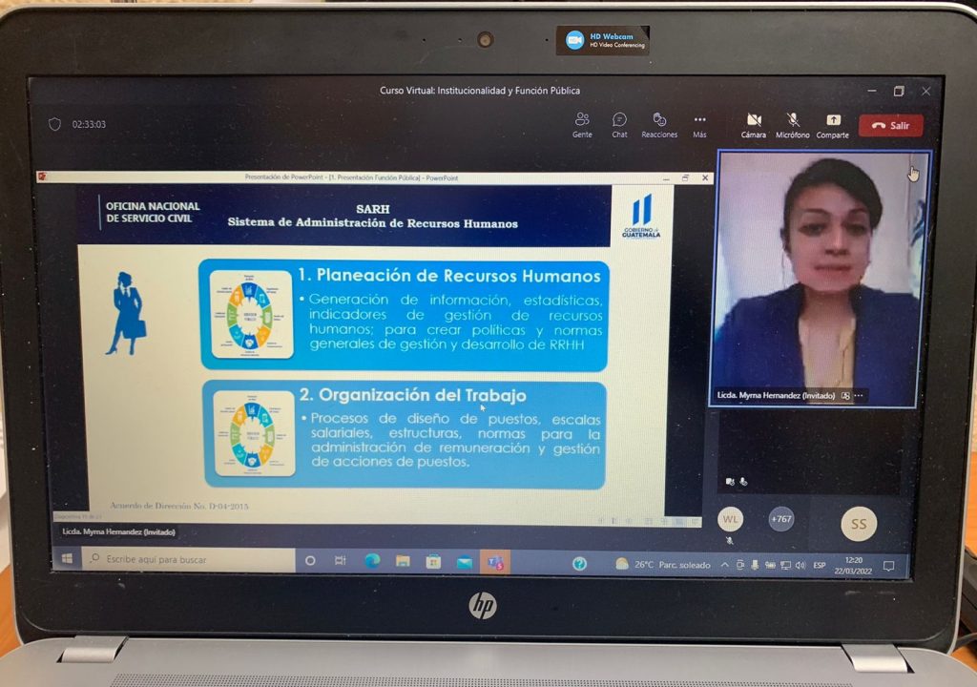Turn on the Cámara

[754, 125]
